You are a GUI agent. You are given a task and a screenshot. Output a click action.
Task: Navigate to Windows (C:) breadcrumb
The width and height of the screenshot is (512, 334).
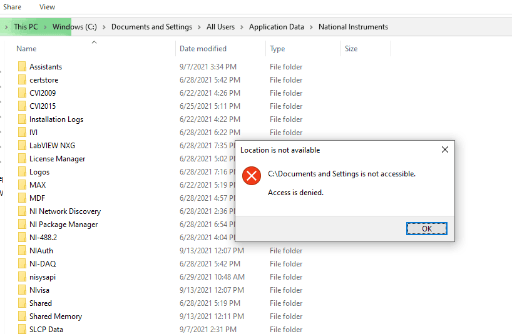pos(74,27)
